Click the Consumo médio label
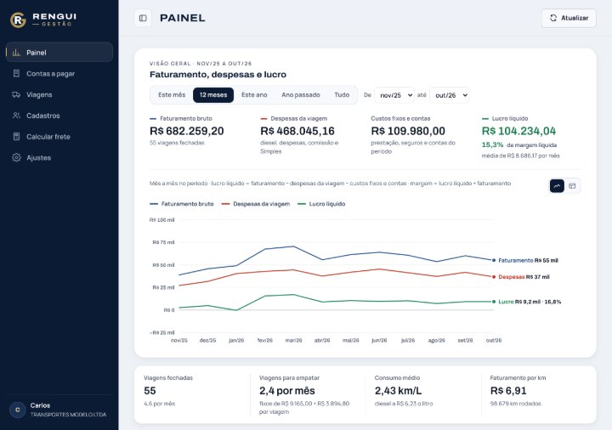Screen dimensions: 612x430 click(x=397, y=377)
